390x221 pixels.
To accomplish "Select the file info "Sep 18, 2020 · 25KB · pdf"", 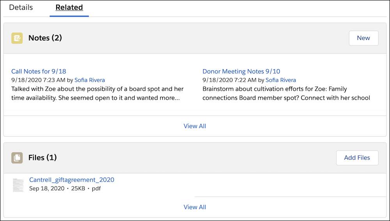I will pos(65,188).
